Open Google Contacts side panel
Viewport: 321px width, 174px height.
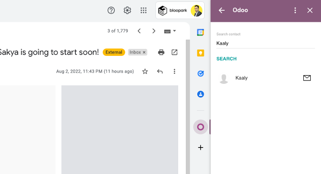pyautogui.click(x=201, y=94)
